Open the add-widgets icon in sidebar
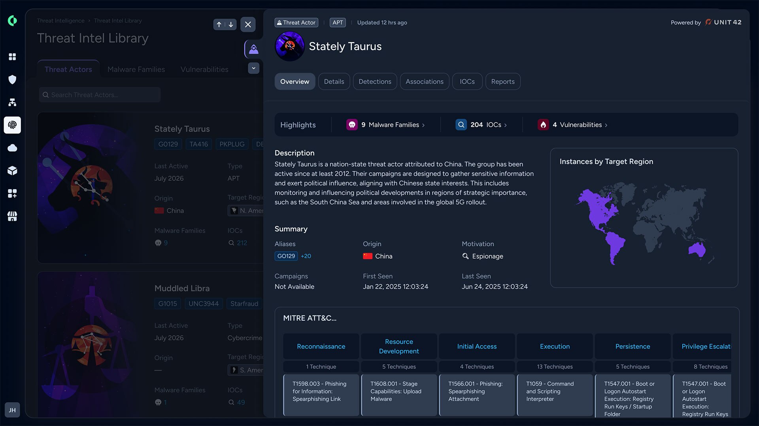Viewport: 759px width, 426px height. pyautogui.click(x=12, y=193)
